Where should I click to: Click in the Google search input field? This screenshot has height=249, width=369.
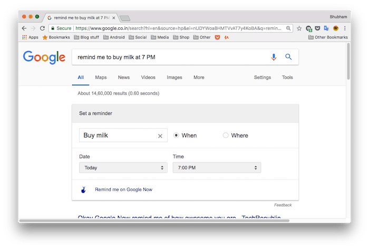169,57
